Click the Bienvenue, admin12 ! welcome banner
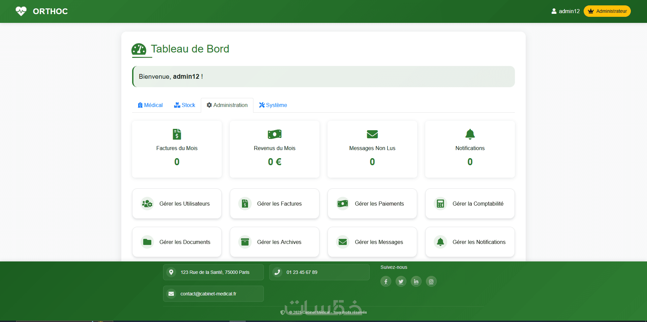Viewport: 647px width, 322px height. tap(323, 77)
